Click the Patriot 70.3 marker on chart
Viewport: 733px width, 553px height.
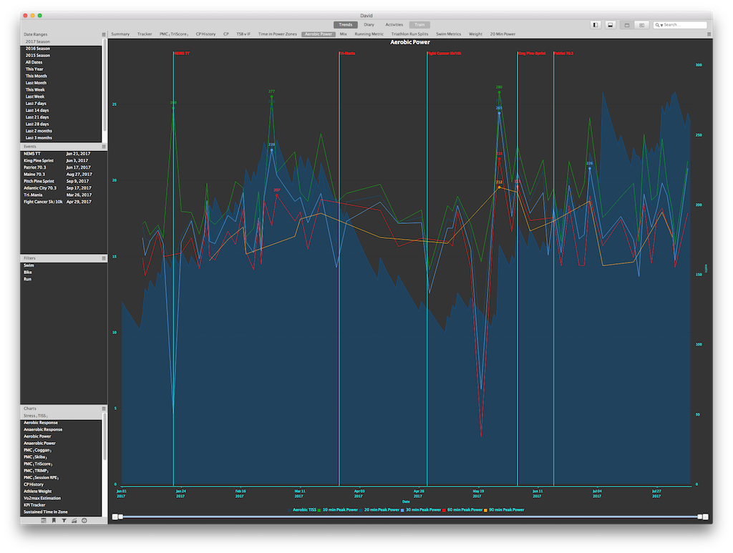[563, 53]
